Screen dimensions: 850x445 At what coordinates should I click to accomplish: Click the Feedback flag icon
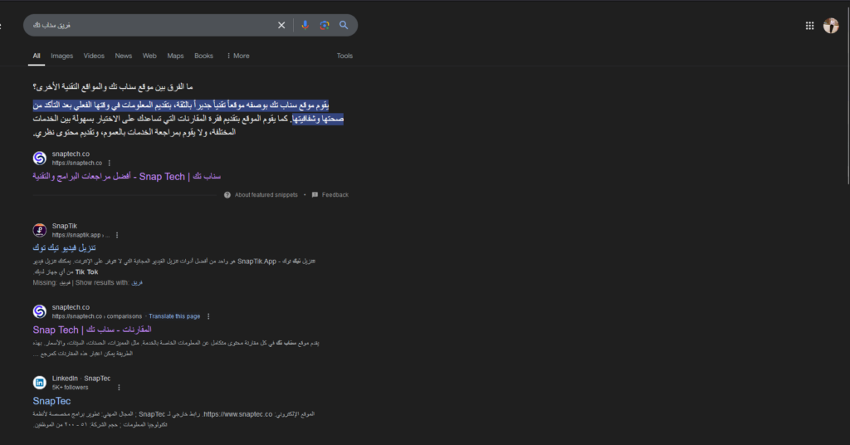coord(315,195)
